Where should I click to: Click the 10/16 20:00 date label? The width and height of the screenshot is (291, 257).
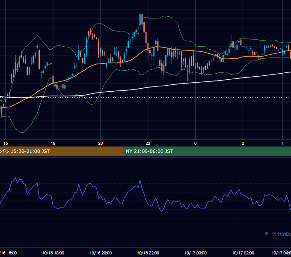(101, 253)
